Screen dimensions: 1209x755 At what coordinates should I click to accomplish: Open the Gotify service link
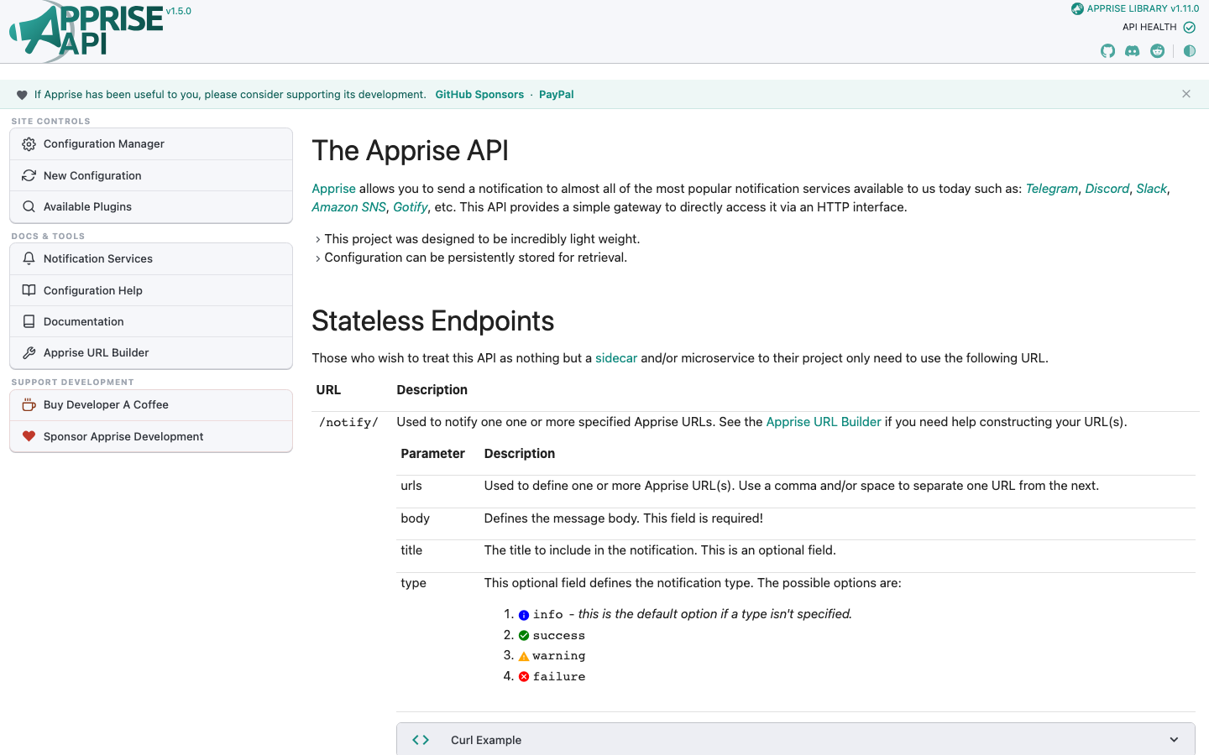(411, 207)
